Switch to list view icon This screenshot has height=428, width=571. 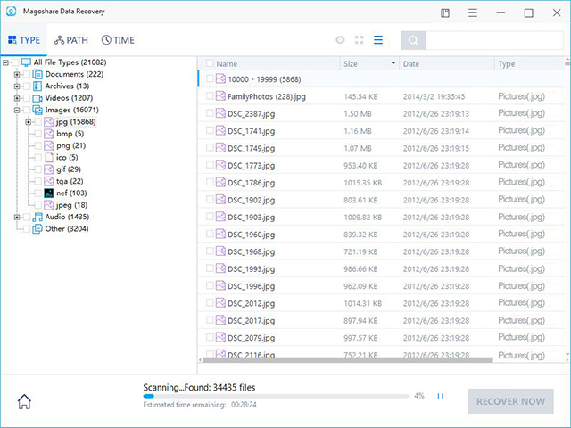[378, 40]
